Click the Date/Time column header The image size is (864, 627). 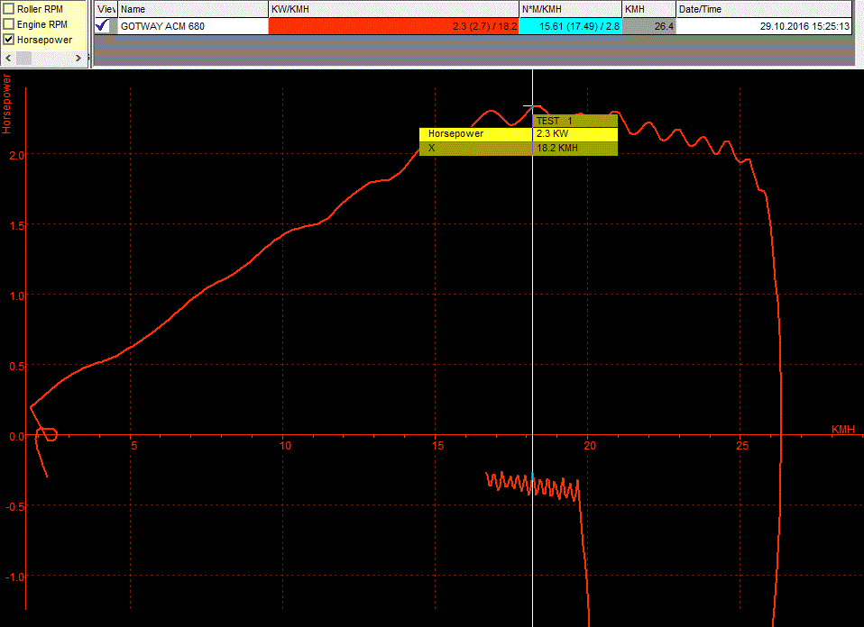point(763,9)
